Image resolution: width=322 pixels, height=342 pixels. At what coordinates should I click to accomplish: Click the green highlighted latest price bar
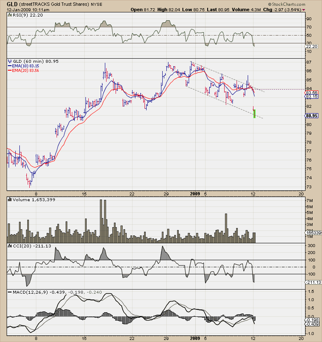[254, 114]
